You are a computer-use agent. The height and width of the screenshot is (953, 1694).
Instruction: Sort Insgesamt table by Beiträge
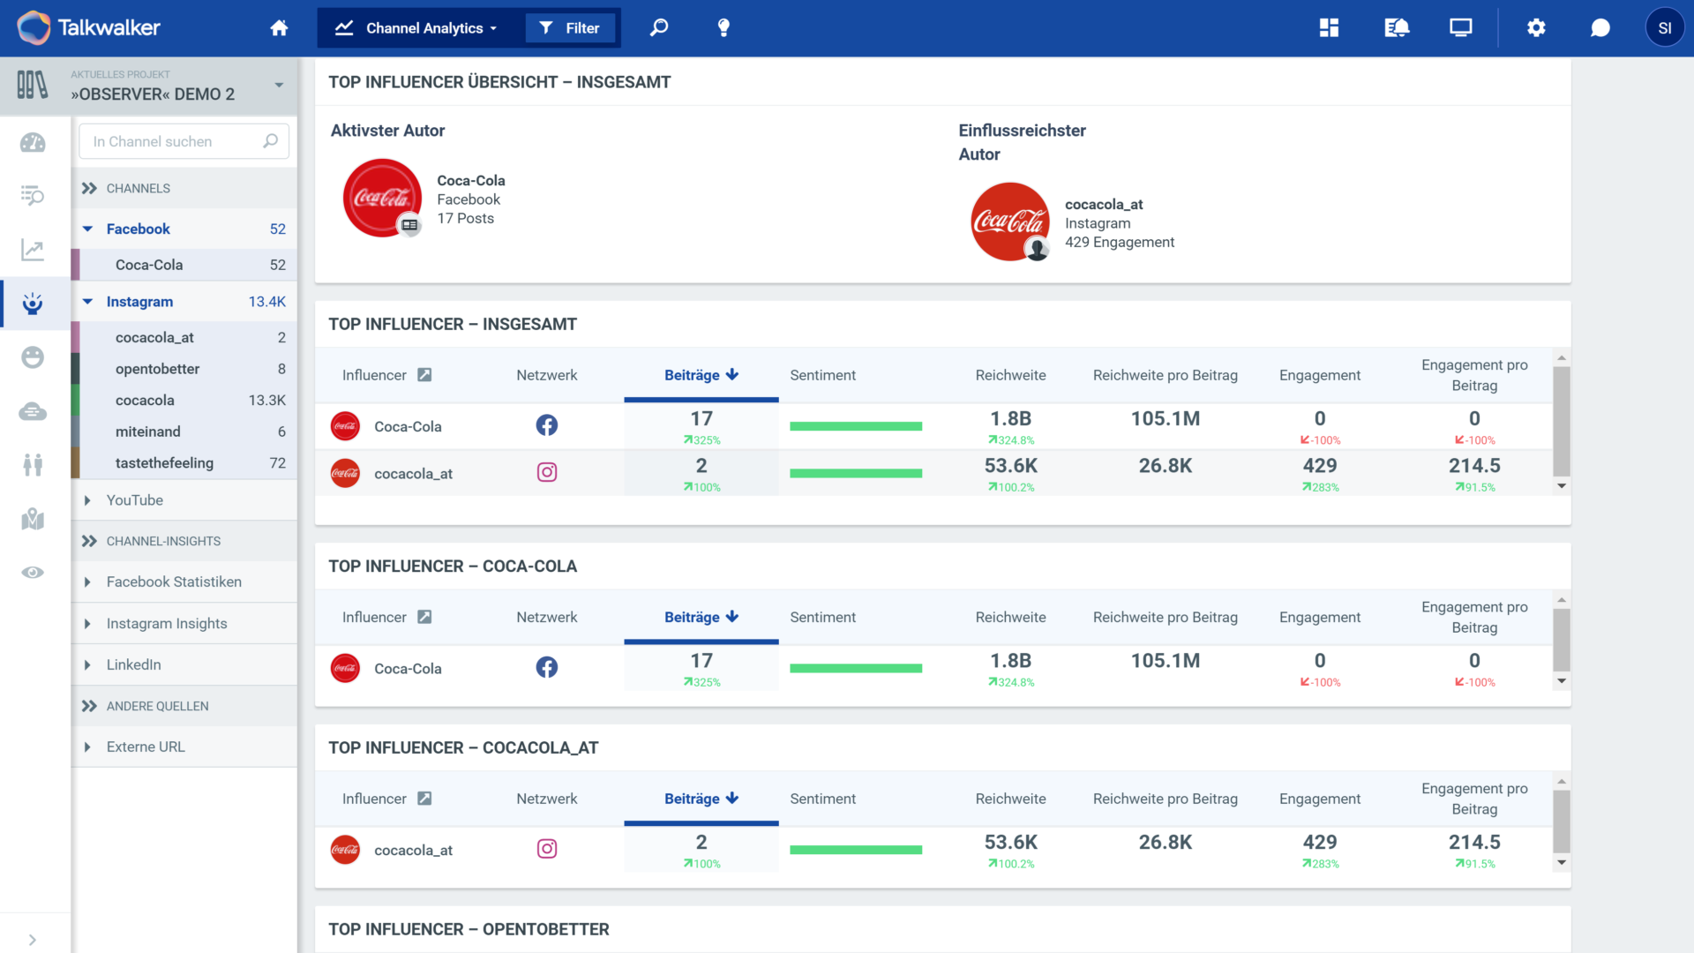point(701,375)
